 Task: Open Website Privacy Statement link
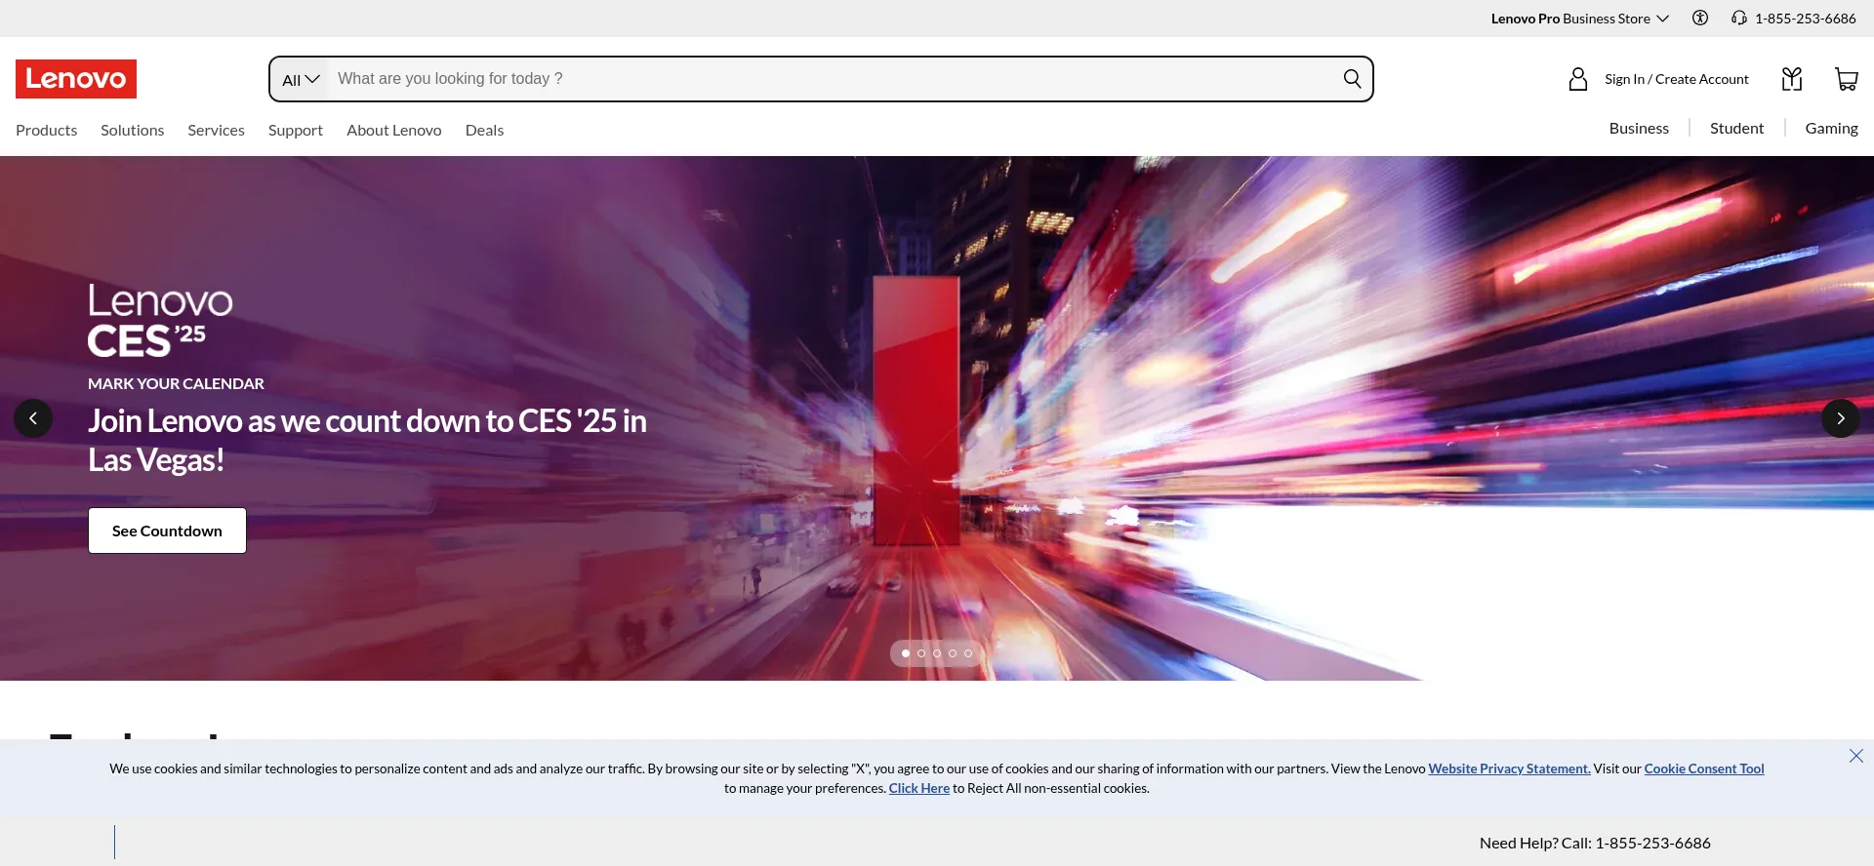(x=1509, y=768)
